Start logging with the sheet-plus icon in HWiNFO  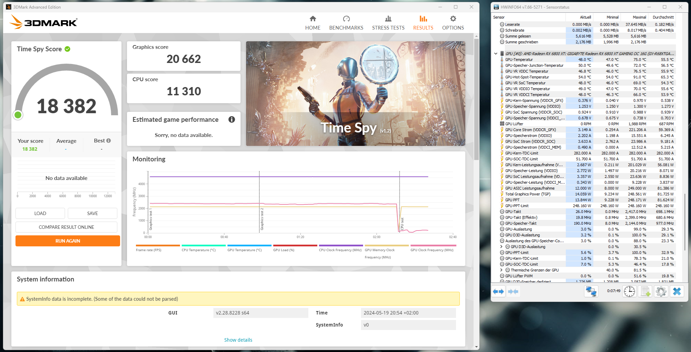pos(645,291)
